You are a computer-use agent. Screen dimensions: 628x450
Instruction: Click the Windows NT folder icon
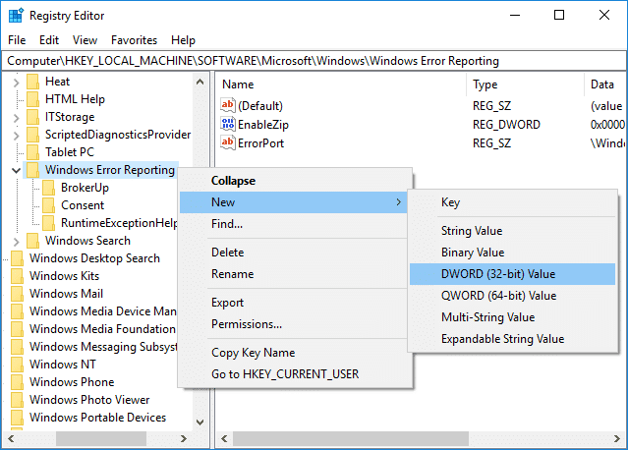click(x=18, y=365)
